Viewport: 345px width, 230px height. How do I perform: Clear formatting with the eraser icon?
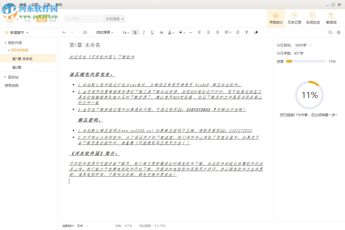(256, 32)
